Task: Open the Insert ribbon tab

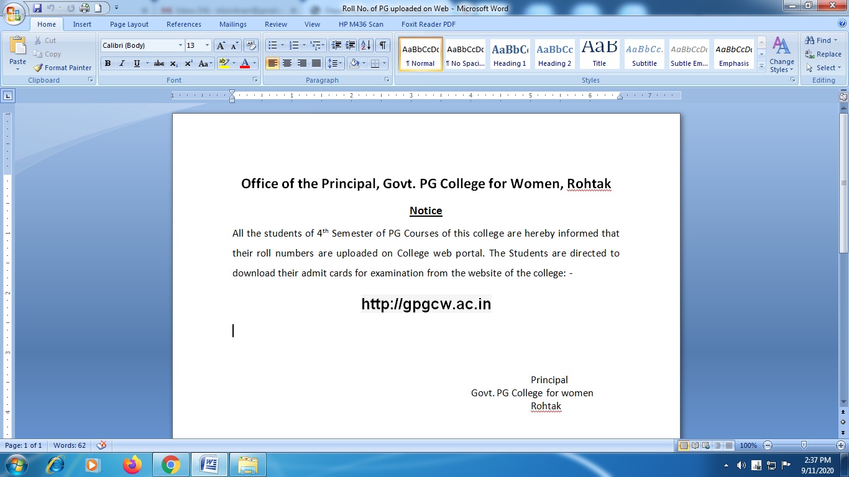Action: click(x=82, y=24)
